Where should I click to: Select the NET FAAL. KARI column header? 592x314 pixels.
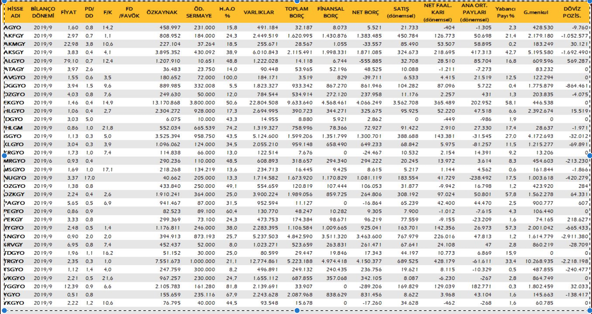[438, 12]
